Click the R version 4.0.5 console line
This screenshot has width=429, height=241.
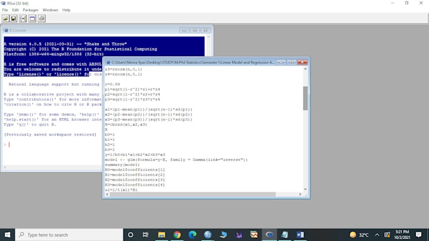[x=65, y=44]
